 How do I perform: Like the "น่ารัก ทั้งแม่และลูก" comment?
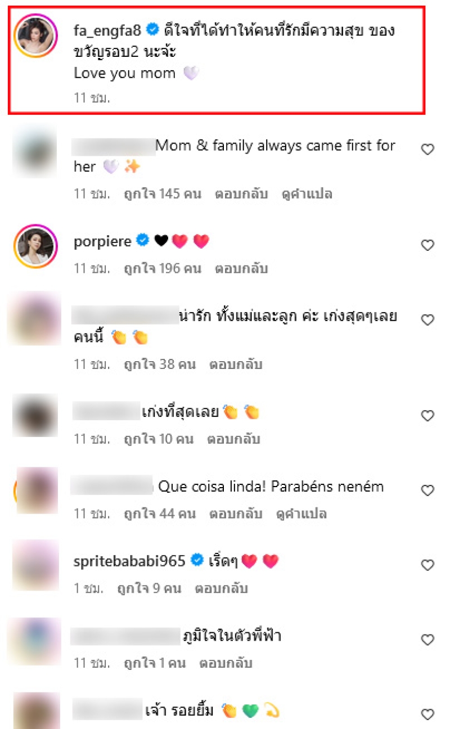[427, 320]
